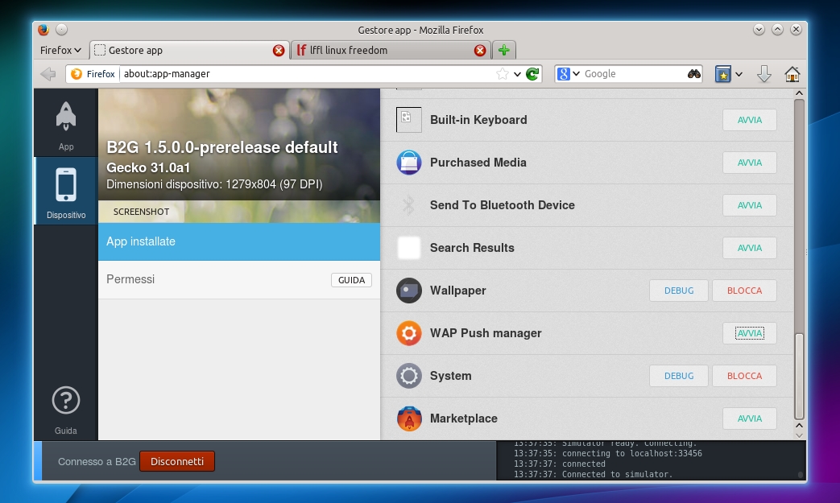Image resolution: width=840 pixels, height=503 pixels.
Task: Click the Built-in Keyboard app icon
Action: point(409,120)
